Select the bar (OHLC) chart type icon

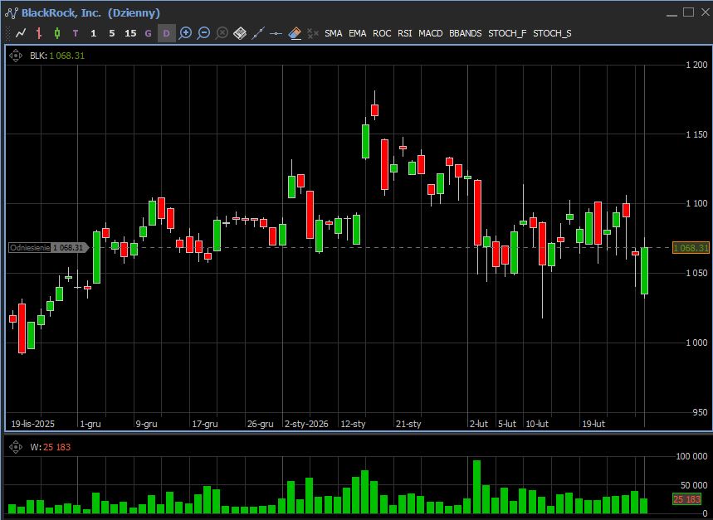point(39,33)
